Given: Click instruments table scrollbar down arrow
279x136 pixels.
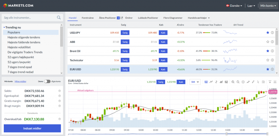Looking at the screenshot, I should (x=277, y=73).
